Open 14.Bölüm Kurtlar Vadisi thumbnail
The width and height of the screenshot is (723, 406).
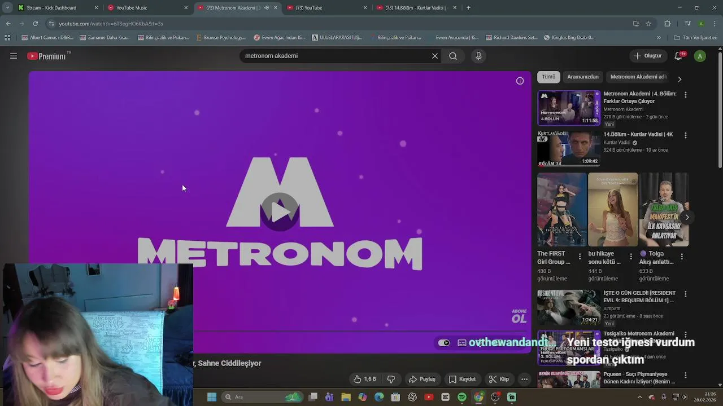click(x=569, y=148)
